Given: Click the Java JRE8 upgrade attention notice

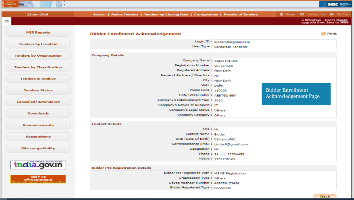Looking at the screenshot, I should 325,21.
